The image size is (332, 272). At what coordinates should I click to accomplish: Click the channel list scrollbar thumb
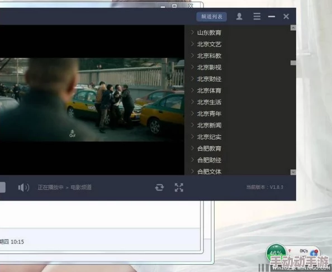click(293, 63)
